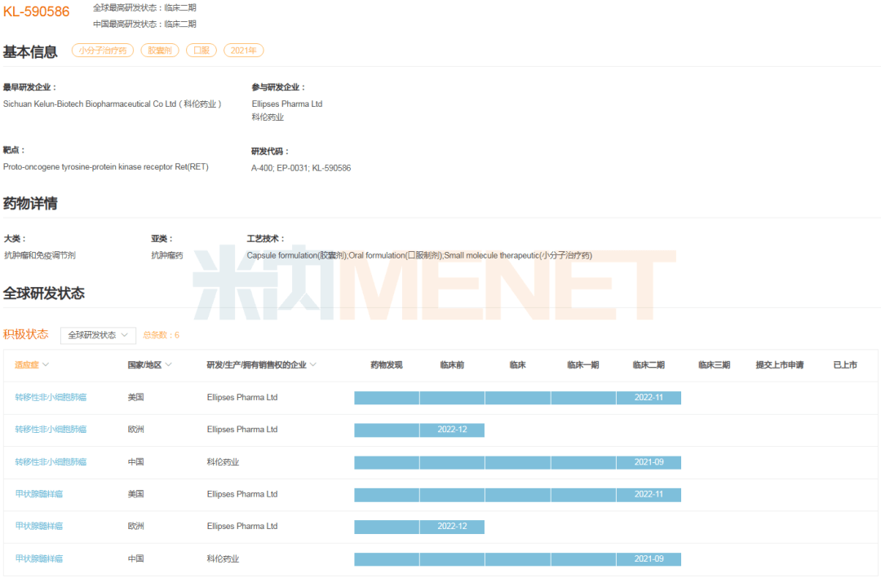Viewport: 881px width, 578px height.
Task: Open 甲状腺髓样癌 link in the 欧洲 row
Action: coord(39,527)
